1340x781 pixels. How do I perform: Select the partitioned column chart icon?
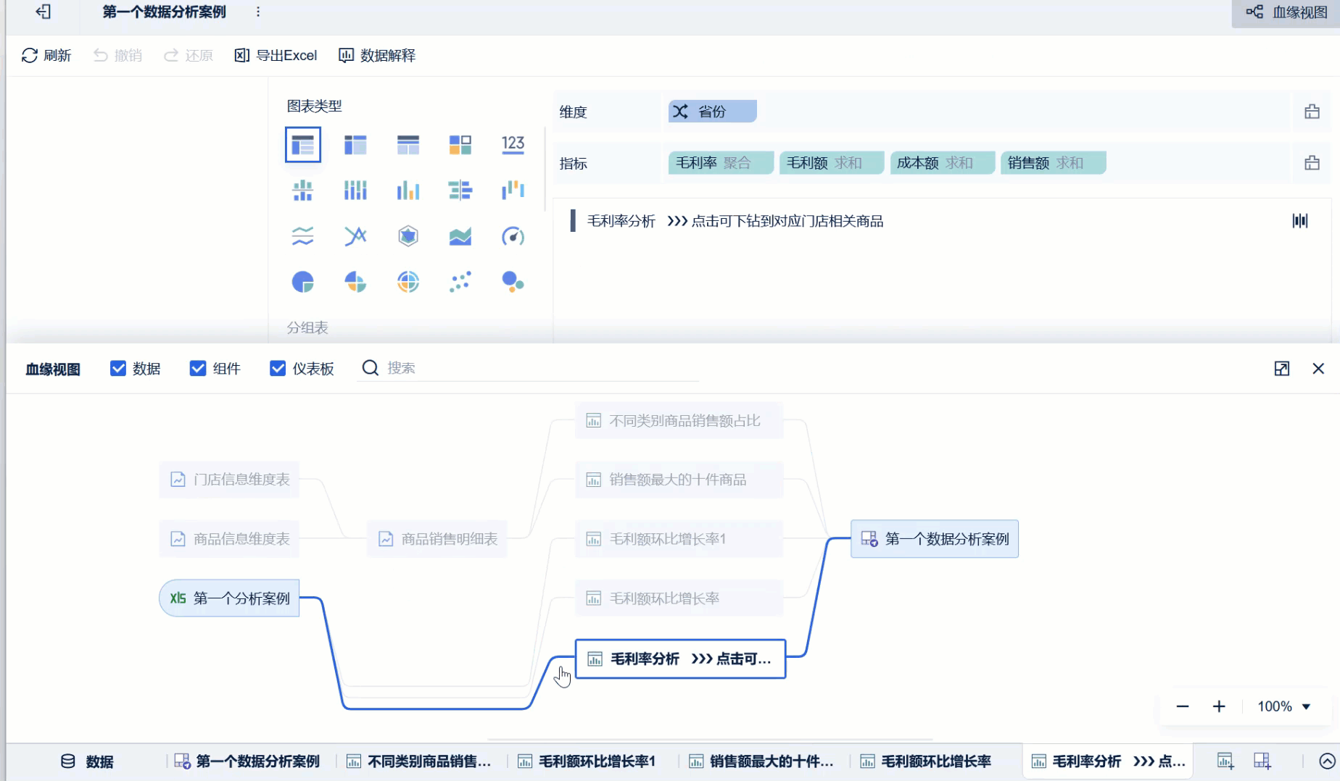pos(303,191)
